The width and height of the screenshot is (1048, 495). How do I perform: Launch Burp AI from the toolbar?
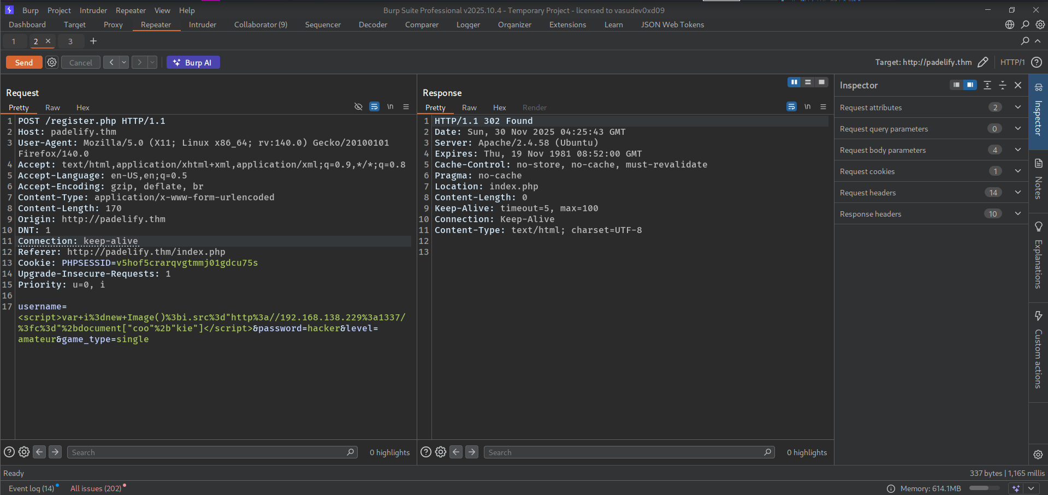(x=193, y=62)
